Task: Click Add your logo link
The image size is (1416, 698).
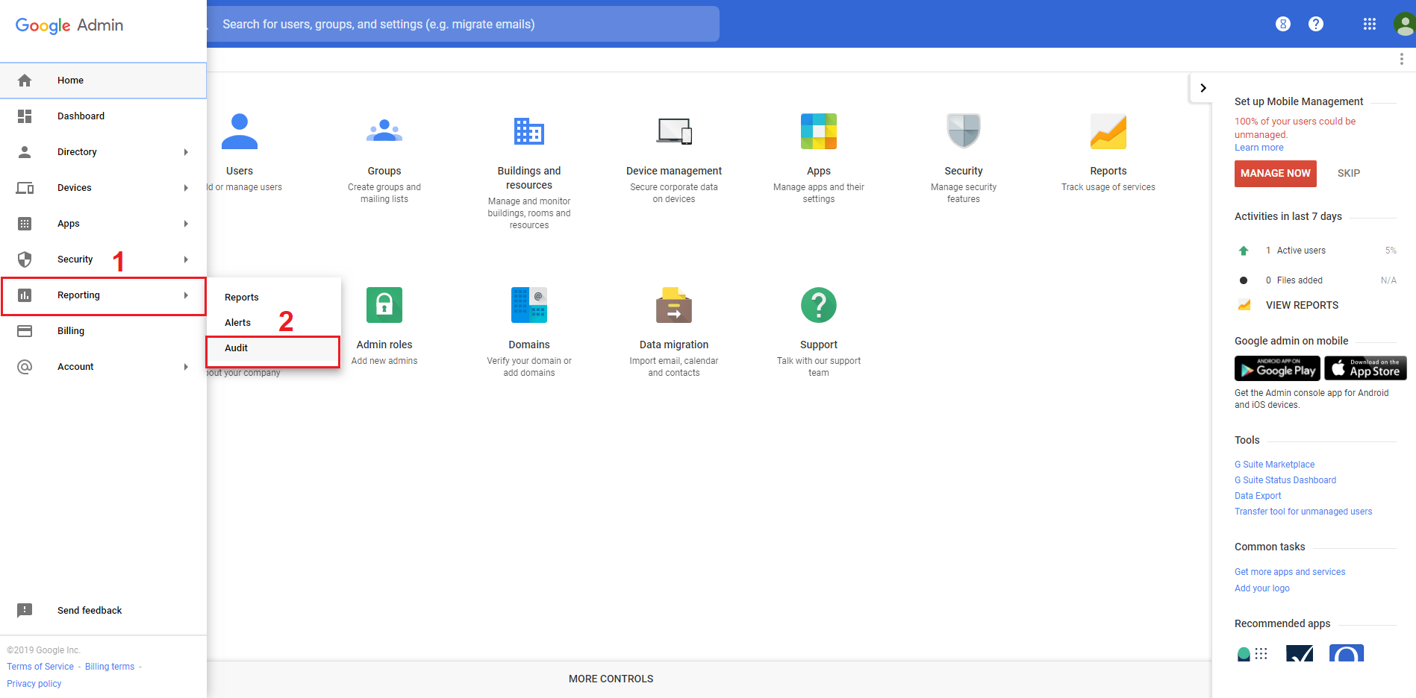Action: (x=1262, y=588)
